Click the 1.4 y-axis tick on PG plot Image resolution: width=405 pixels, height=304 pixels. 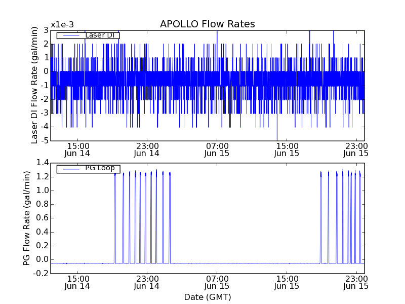42,163
